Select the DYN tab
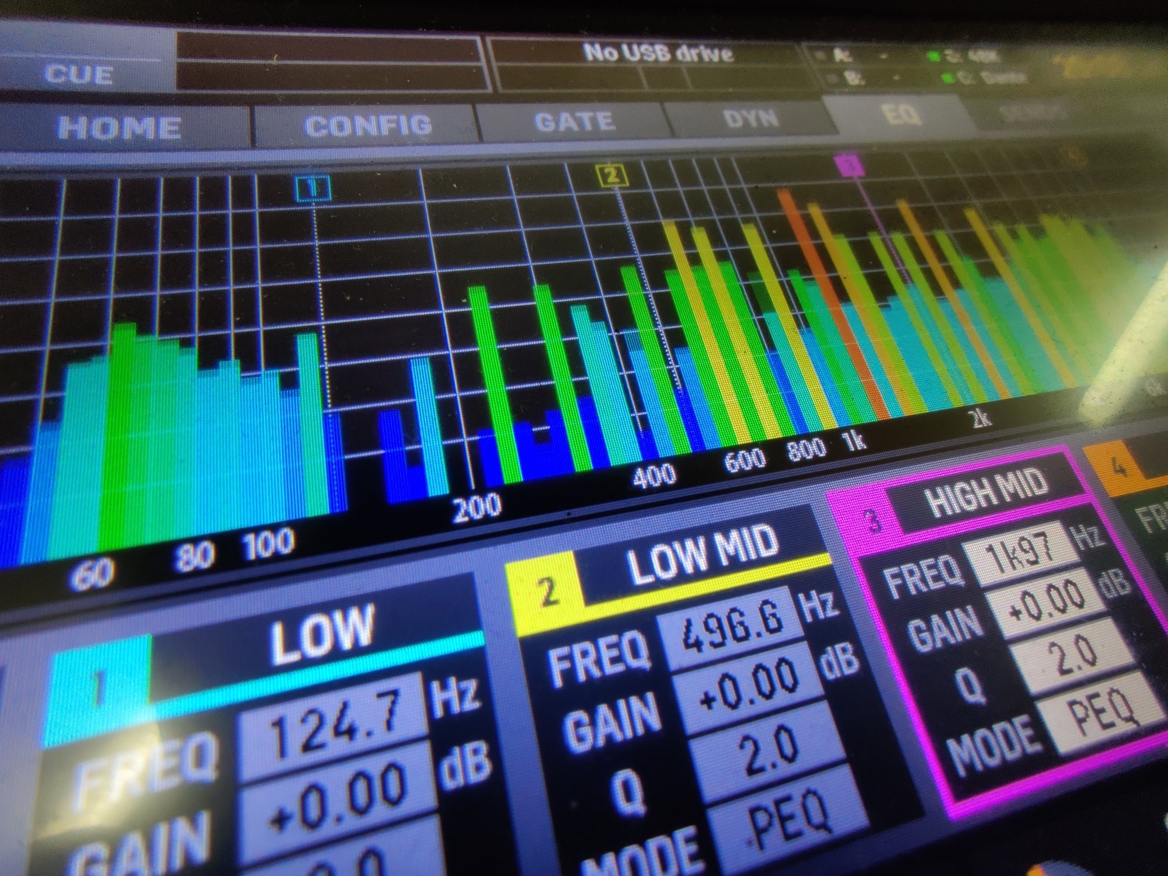The image size is (1168, 876). [750, 118]
